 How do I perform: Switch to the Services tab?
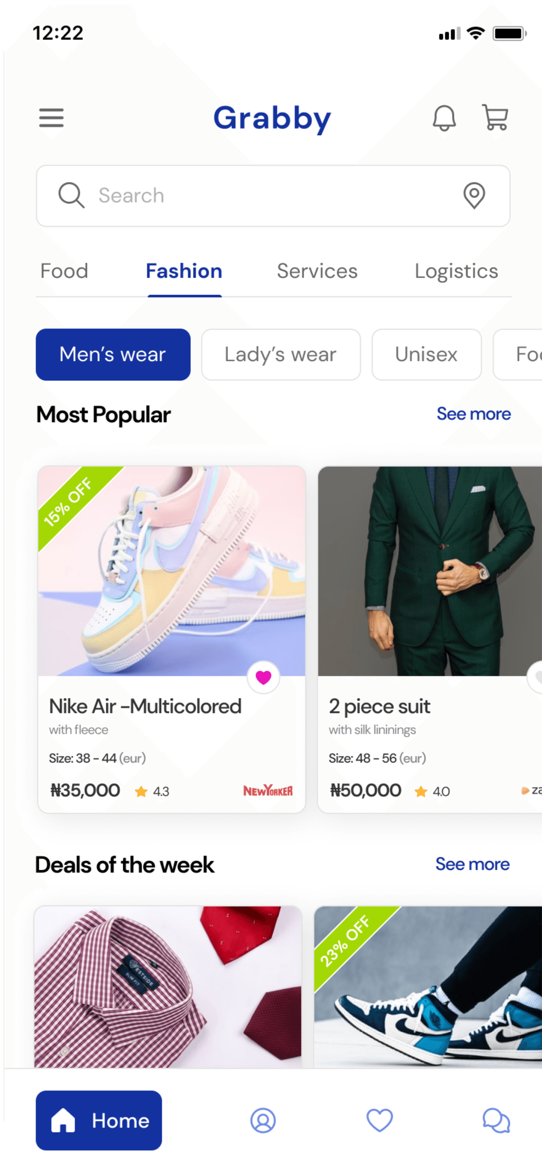[x=317, y=271]
